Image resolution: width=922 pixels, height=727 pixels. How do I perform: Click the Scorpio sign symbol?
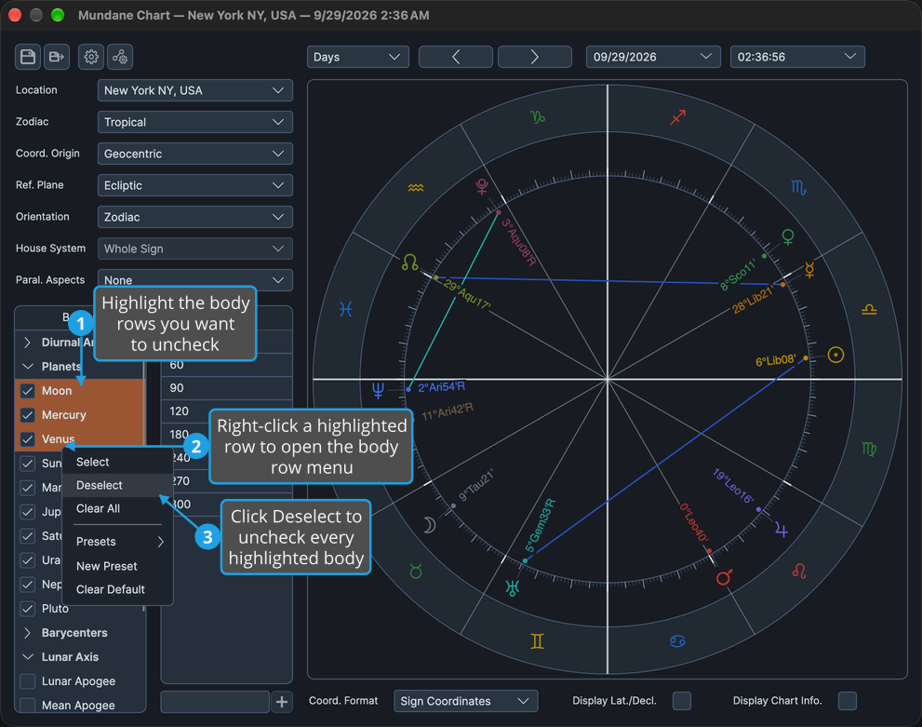[x=798, y=188]
